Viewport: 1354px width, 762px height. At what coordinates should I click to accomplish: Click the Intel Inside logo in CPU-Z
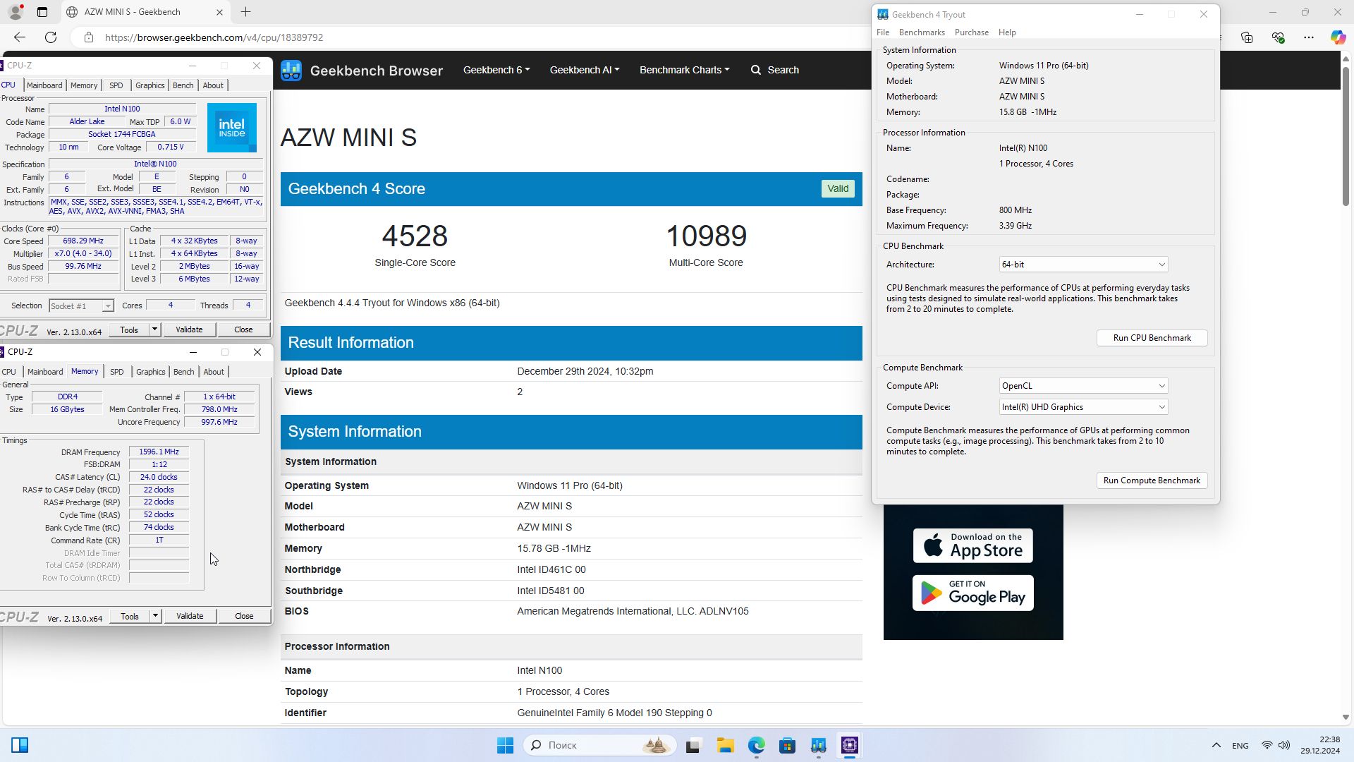click(x=232, y=128)
